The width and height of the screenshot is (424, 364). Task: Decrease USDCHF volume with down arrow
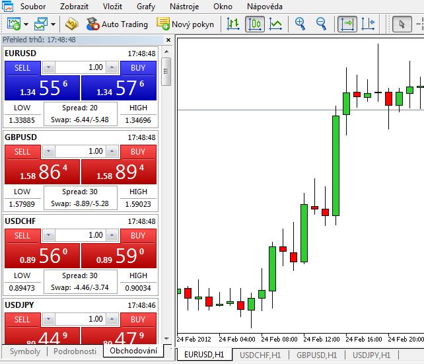click(x=49, y=235)
